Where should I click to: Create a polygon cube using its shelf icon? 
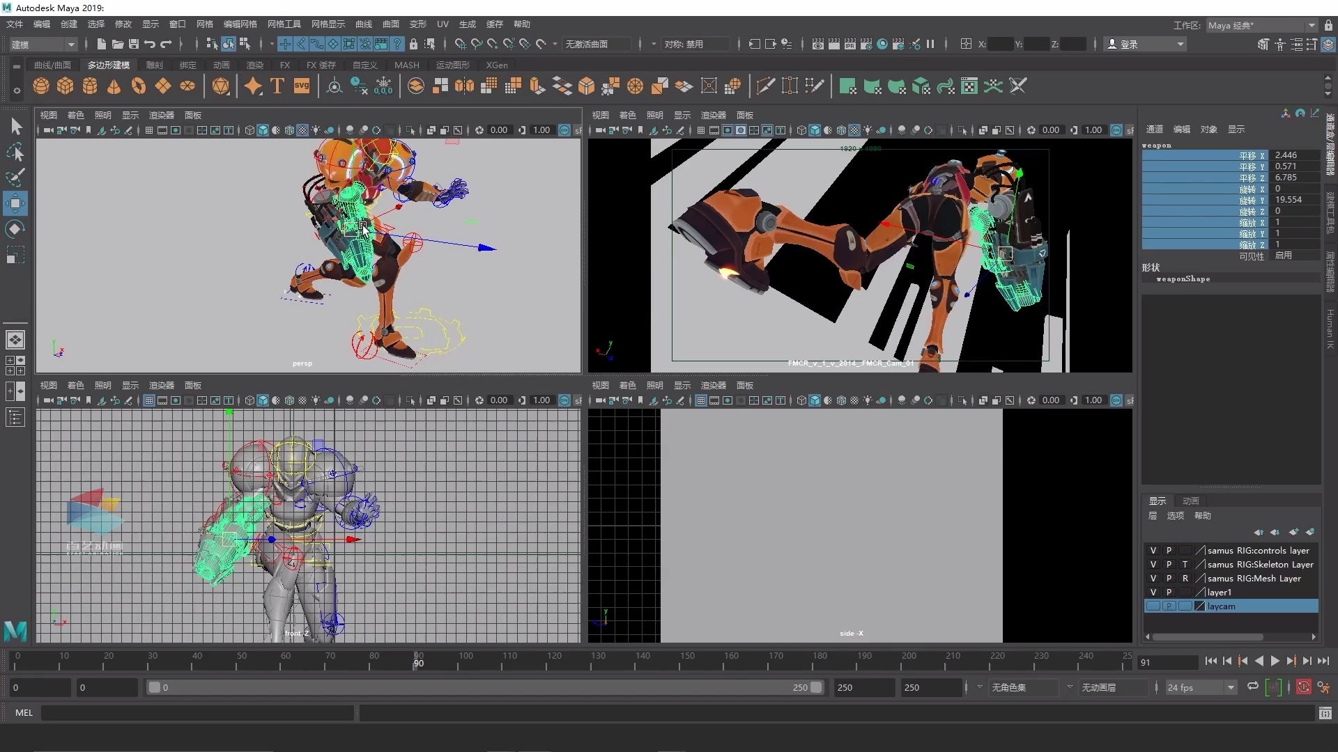pos(65,86)
